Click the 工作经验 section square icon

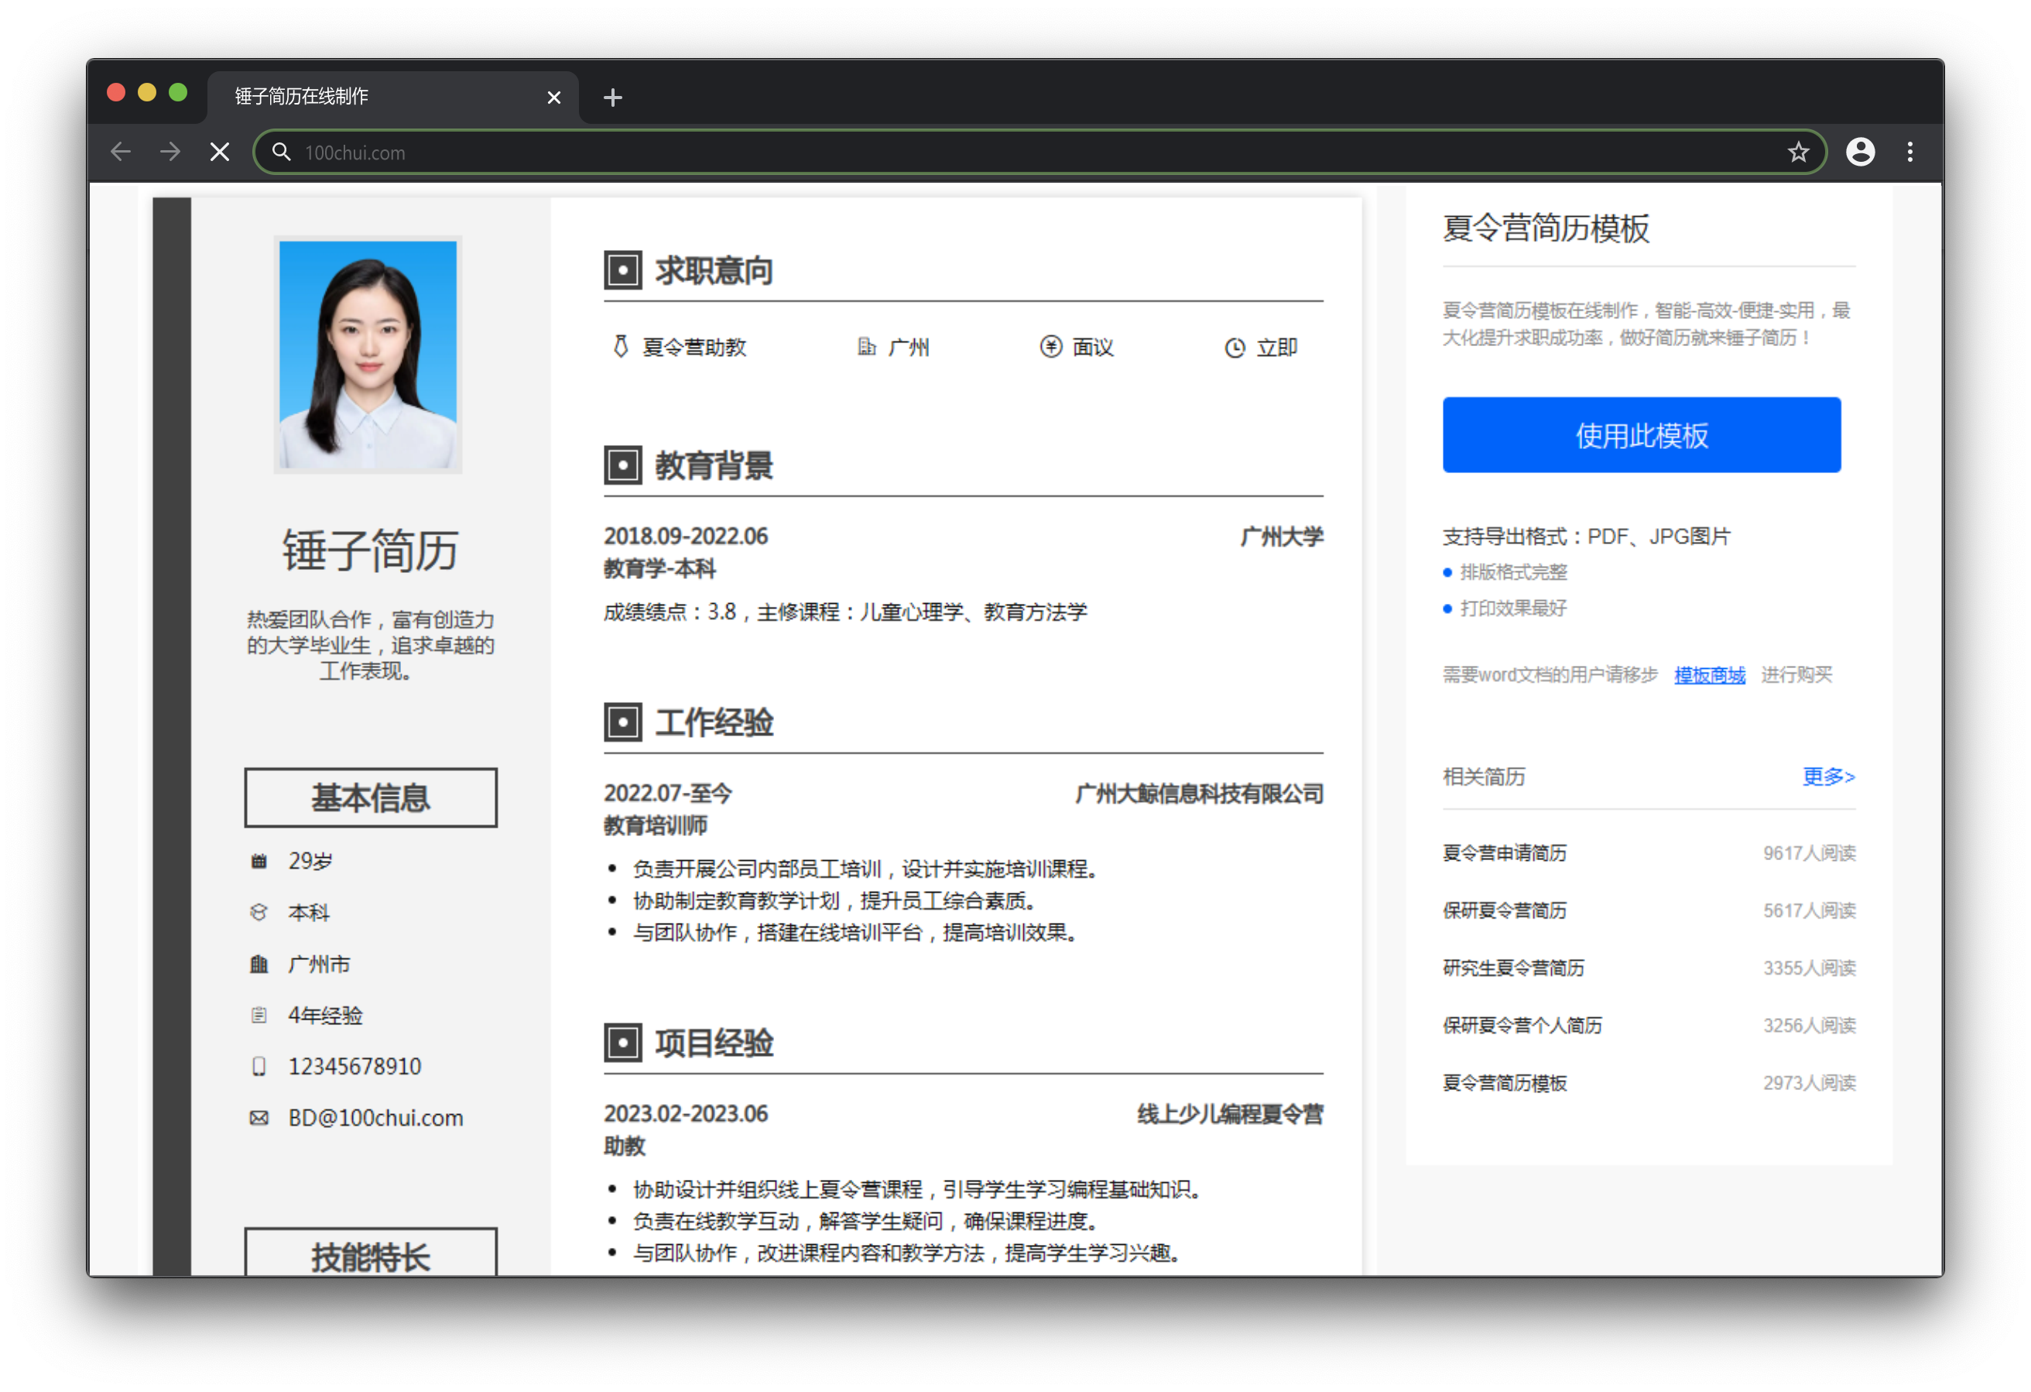coord(622,722)
